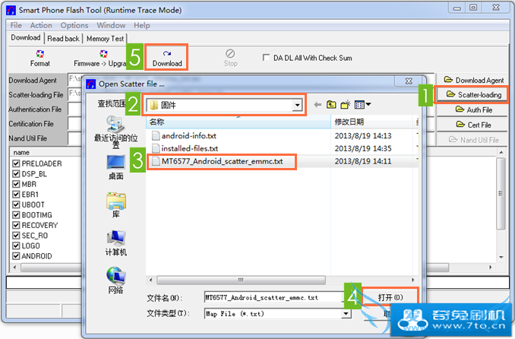Uncheck the PRELOADER partition
515x339 pixels.
[x=16, y=163]
